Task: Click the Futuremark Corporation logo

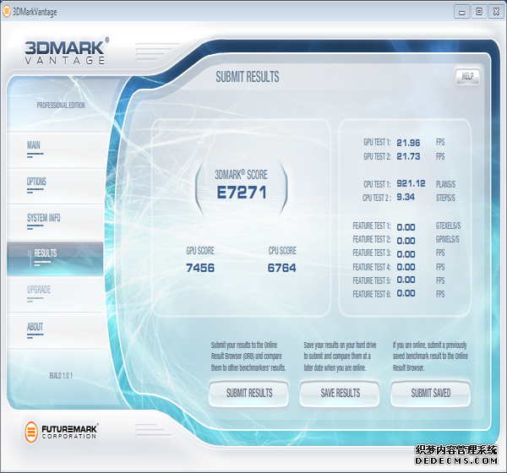Action: click(61, 432)
